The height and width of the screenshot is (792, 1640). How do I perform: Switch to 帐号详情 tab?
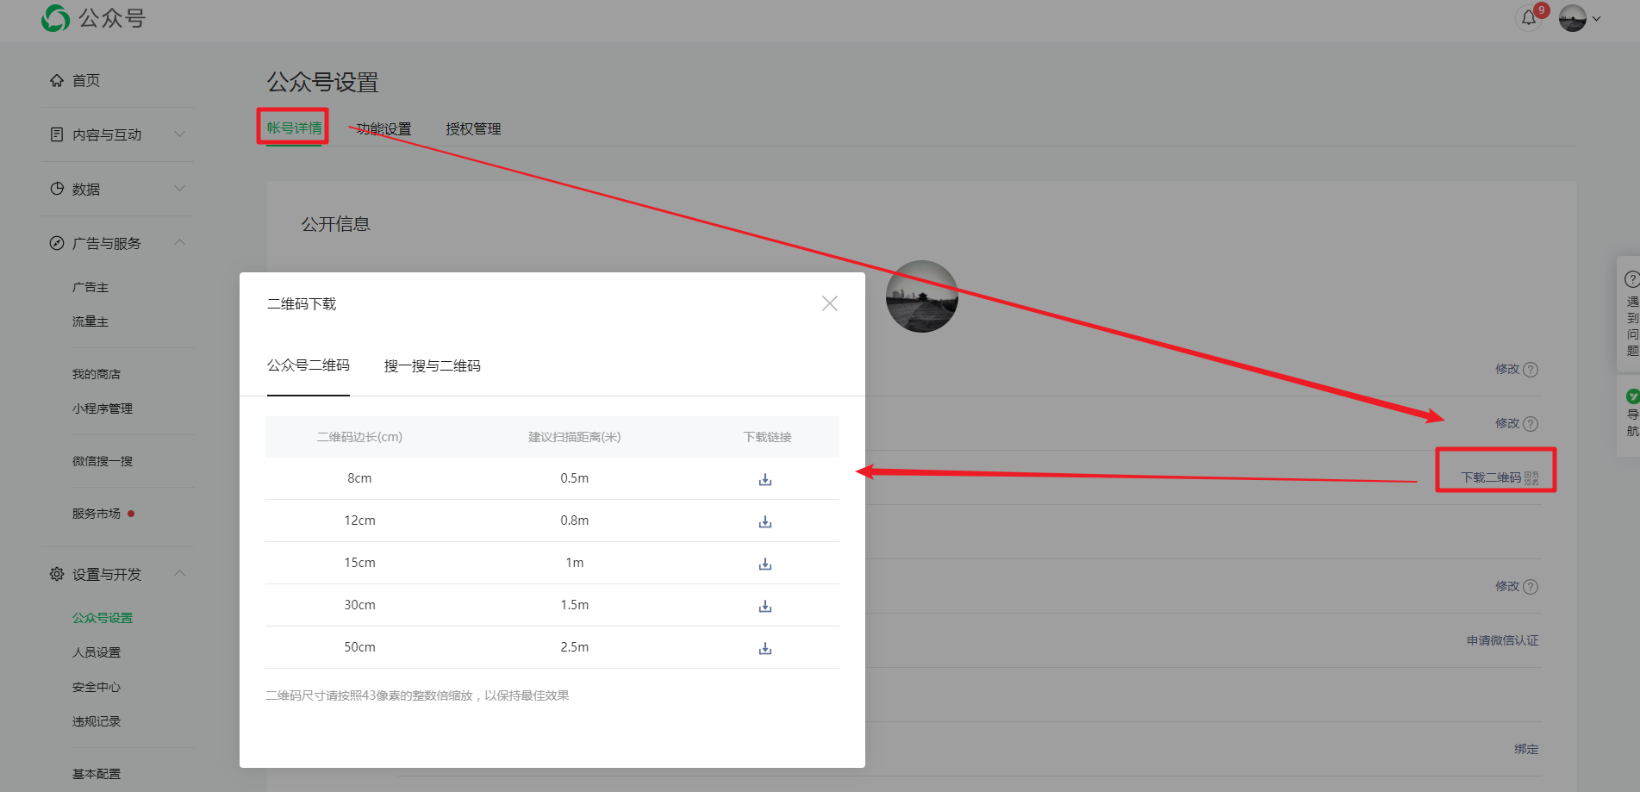tap(294, 128)
